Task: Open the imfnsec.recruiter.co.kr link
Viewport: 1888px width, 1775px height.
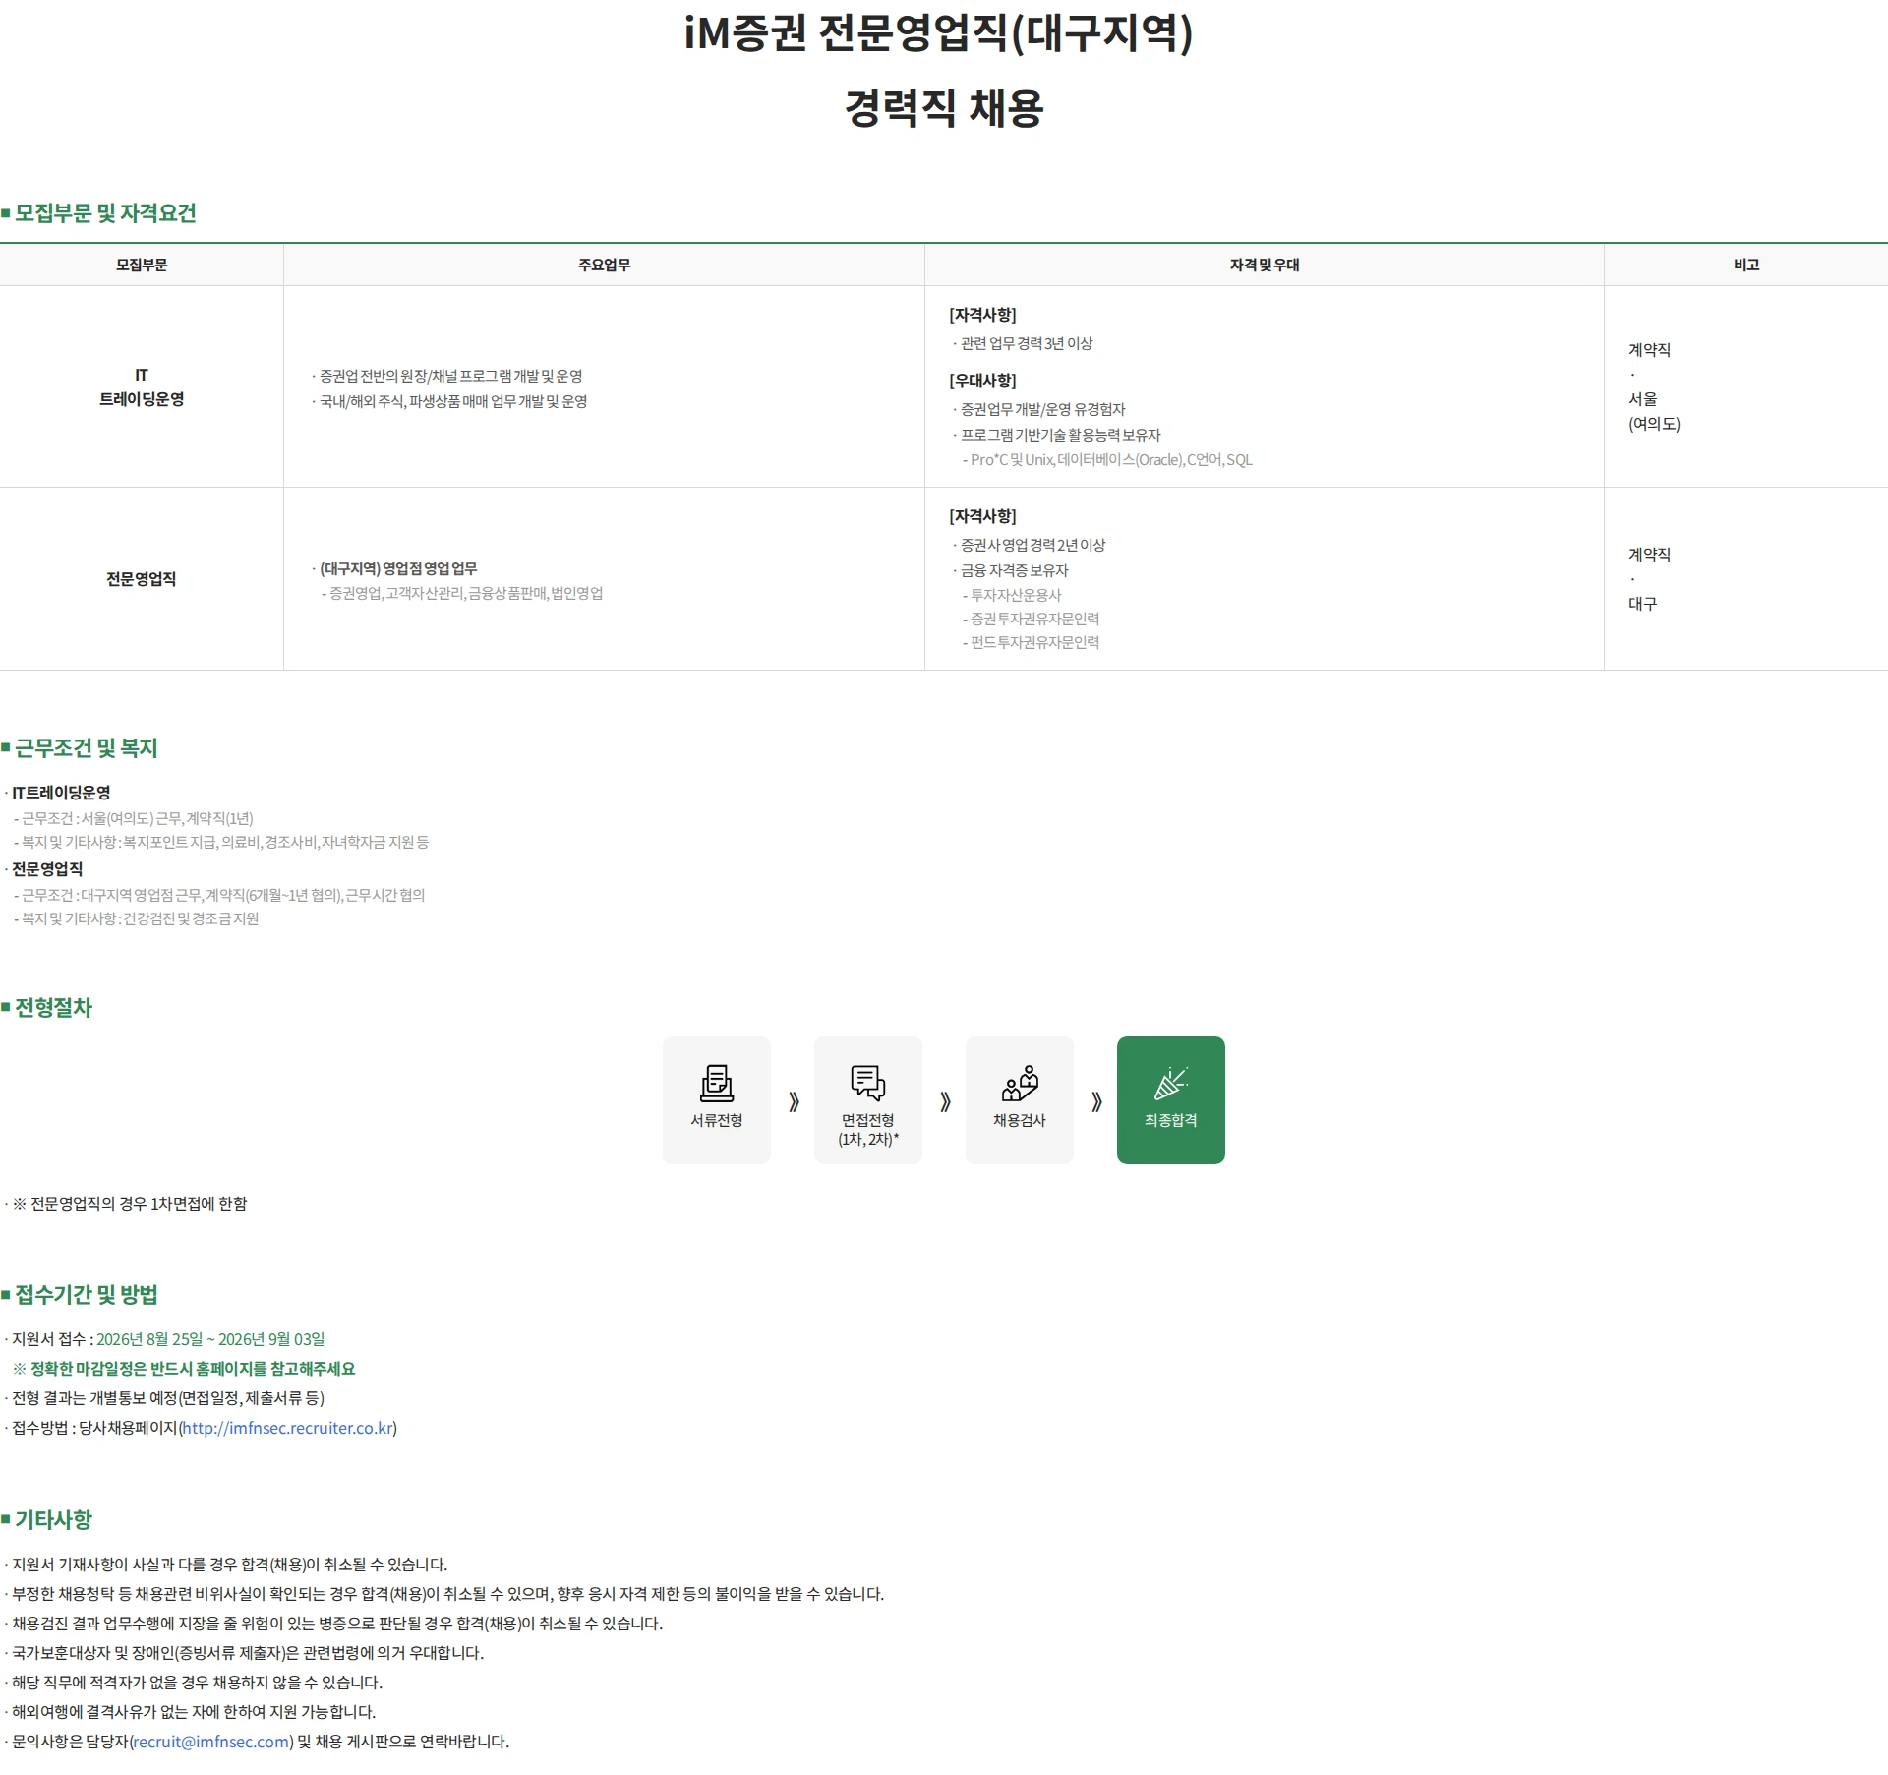Action: click(288, 1428)
